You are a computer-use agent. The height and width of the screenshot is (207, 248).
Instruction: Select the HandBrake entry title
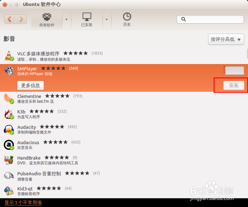[x=29, y=158]
